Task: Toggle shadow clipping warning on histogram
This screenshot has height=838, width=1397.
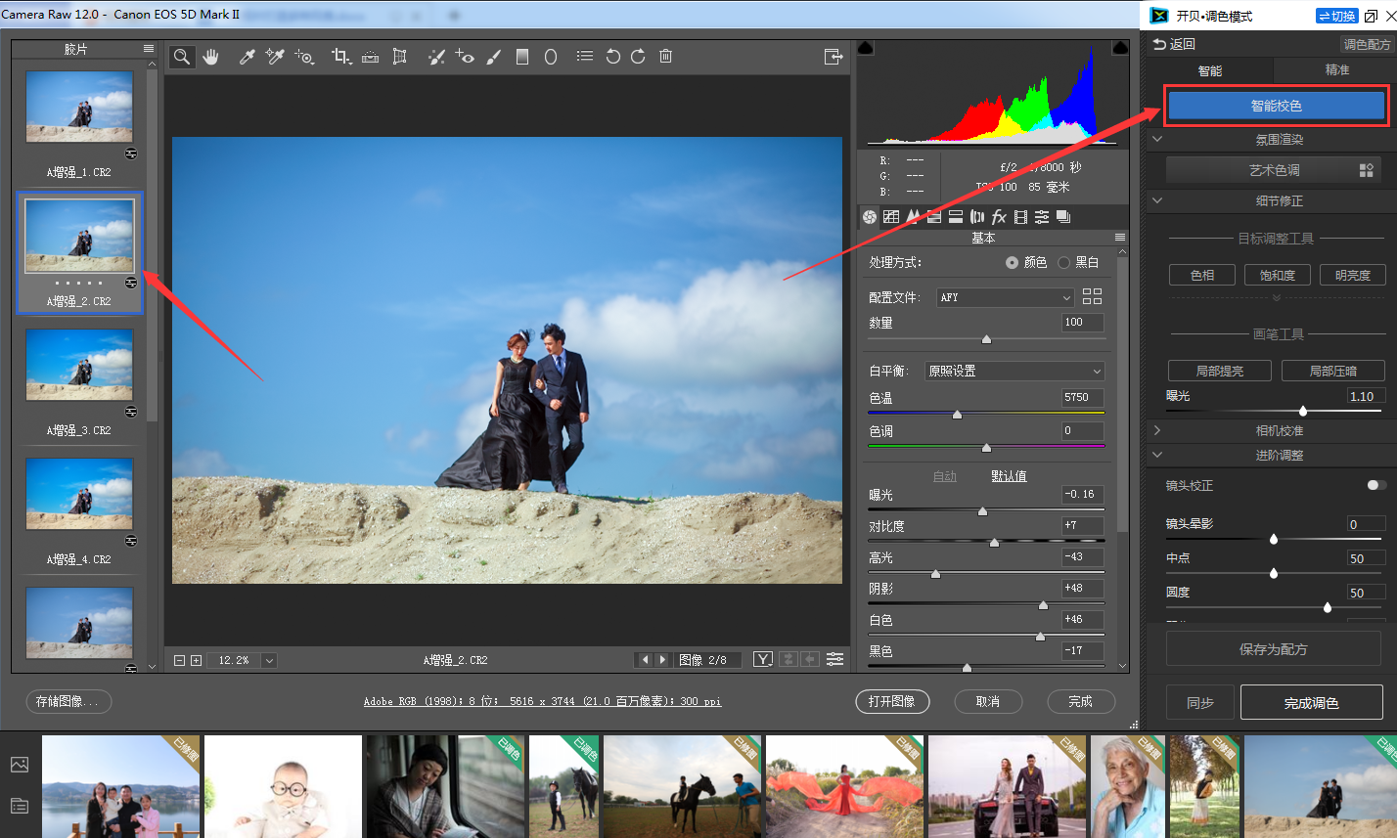Action: (x=866, y=48)
